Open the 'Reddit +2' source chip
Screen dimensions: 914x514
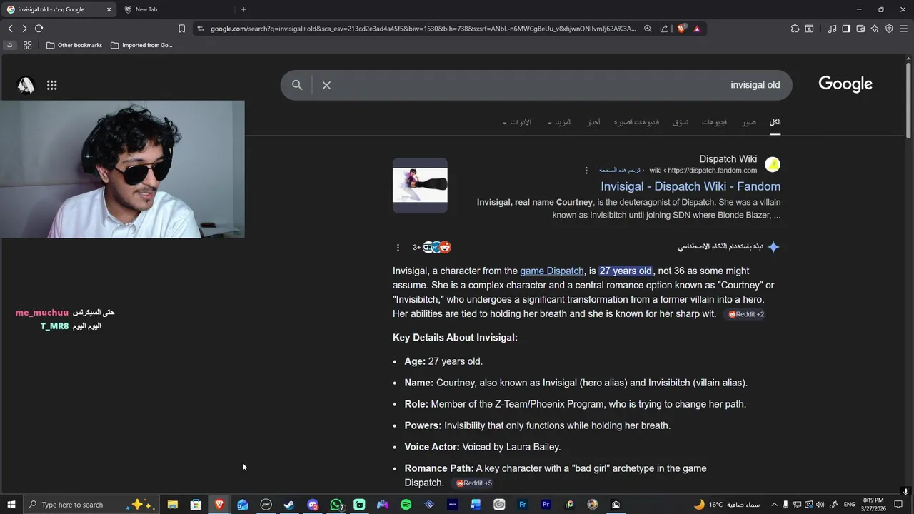[x=746, y=314]
